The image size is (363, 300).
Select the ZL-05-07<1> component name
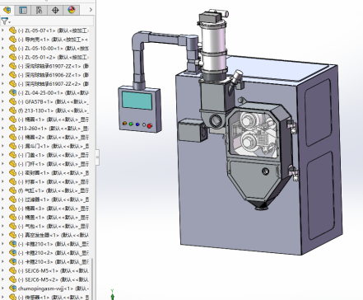tap(40, 30)
